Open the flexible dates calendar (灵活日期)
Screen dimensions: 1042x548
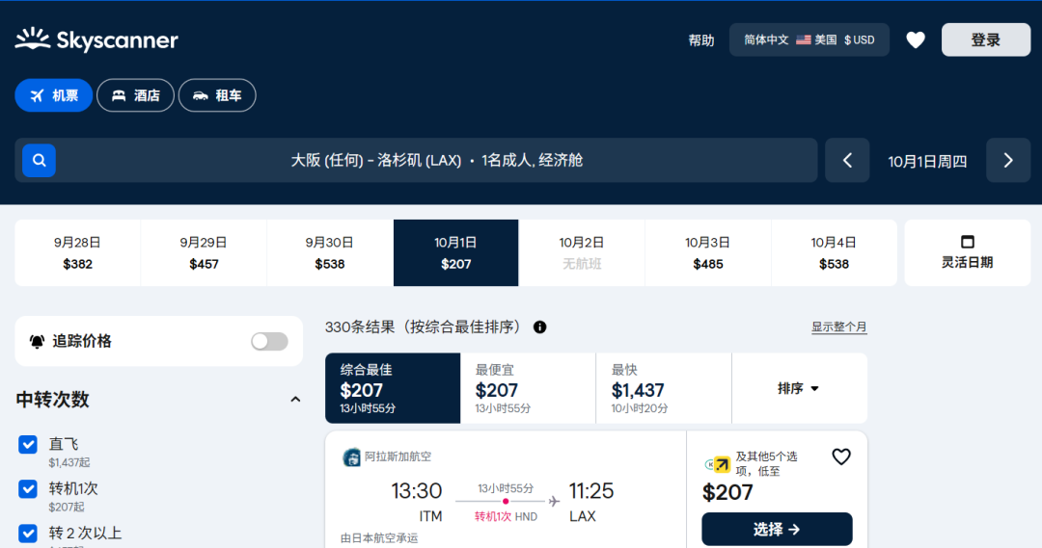coord(967,252)
